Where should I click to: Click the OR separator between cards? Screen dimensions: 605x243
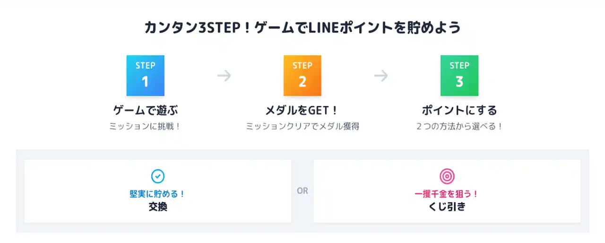coord(302,191)
